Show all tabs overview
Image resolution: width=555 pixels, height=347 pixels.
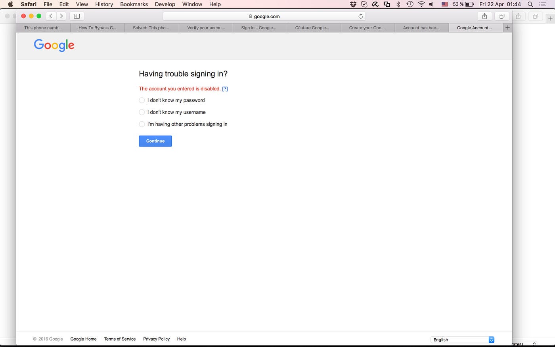(502, 16)
